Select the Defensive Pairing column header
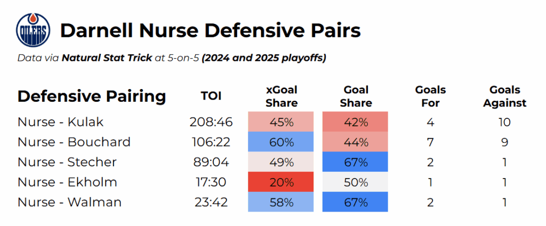The width and height of the screenshot is (546, 226). click(x=92, y=96)
